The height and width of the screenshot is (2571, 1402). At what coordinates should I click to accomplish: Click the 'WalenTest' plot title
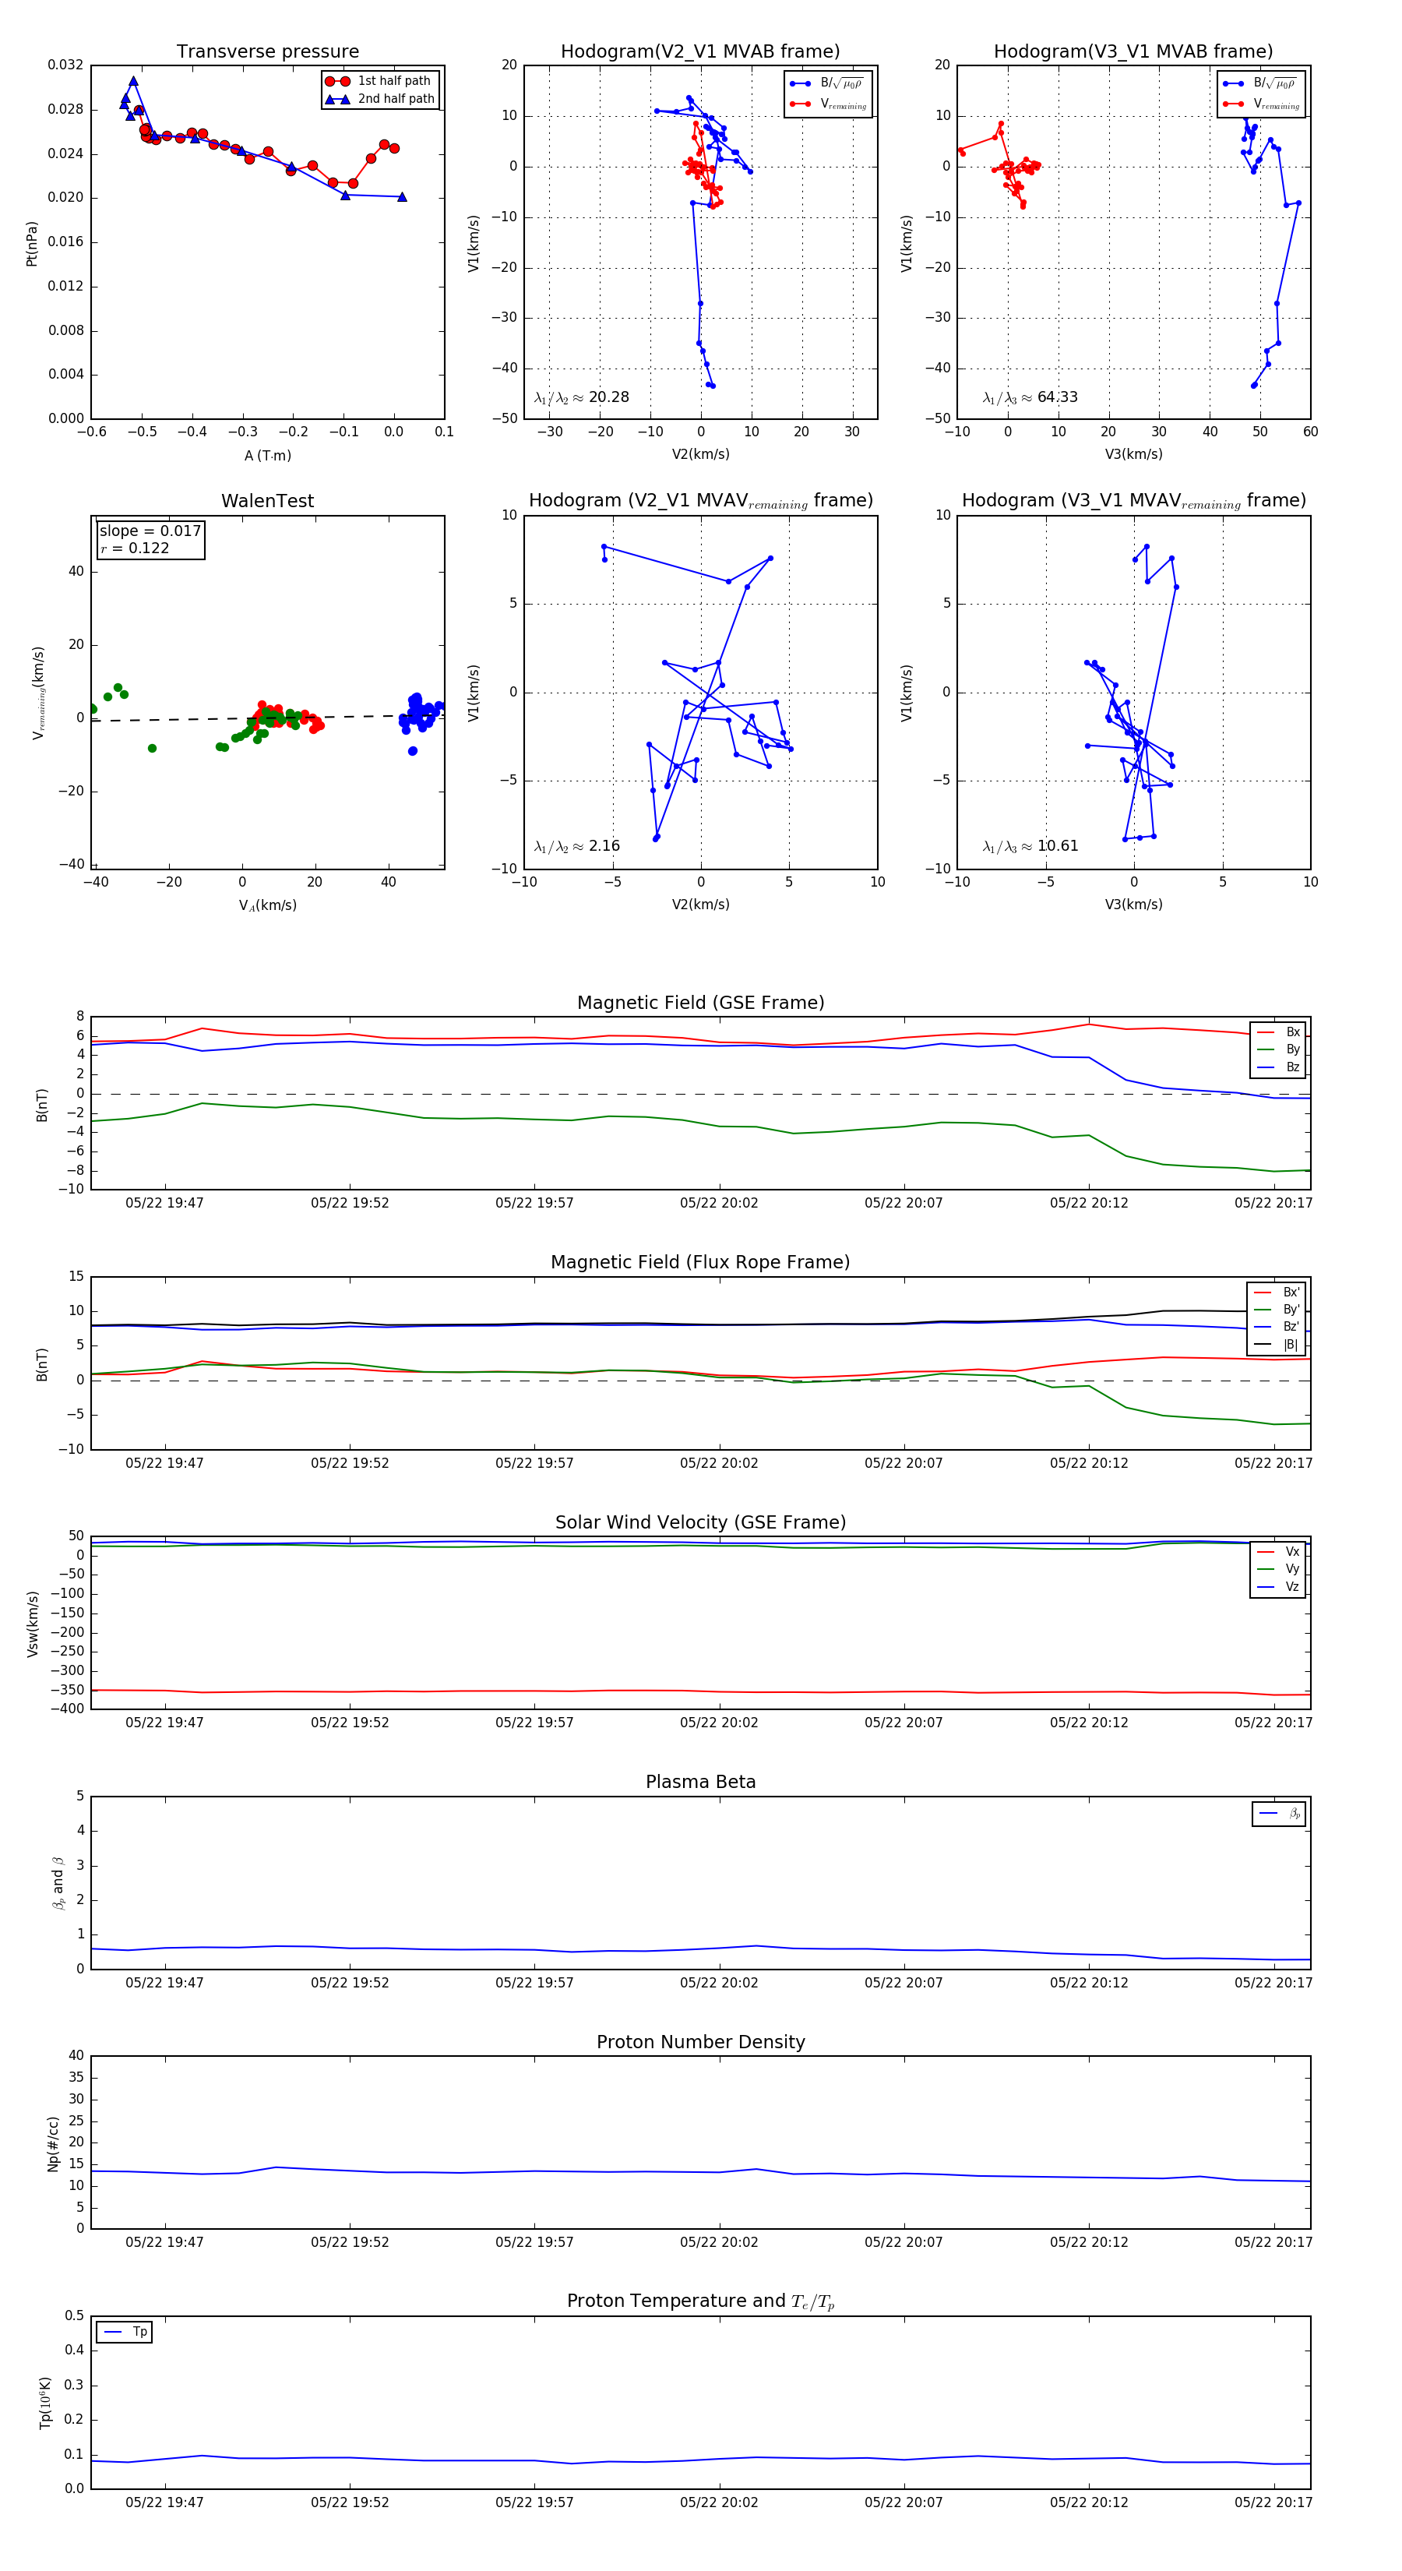267,501
